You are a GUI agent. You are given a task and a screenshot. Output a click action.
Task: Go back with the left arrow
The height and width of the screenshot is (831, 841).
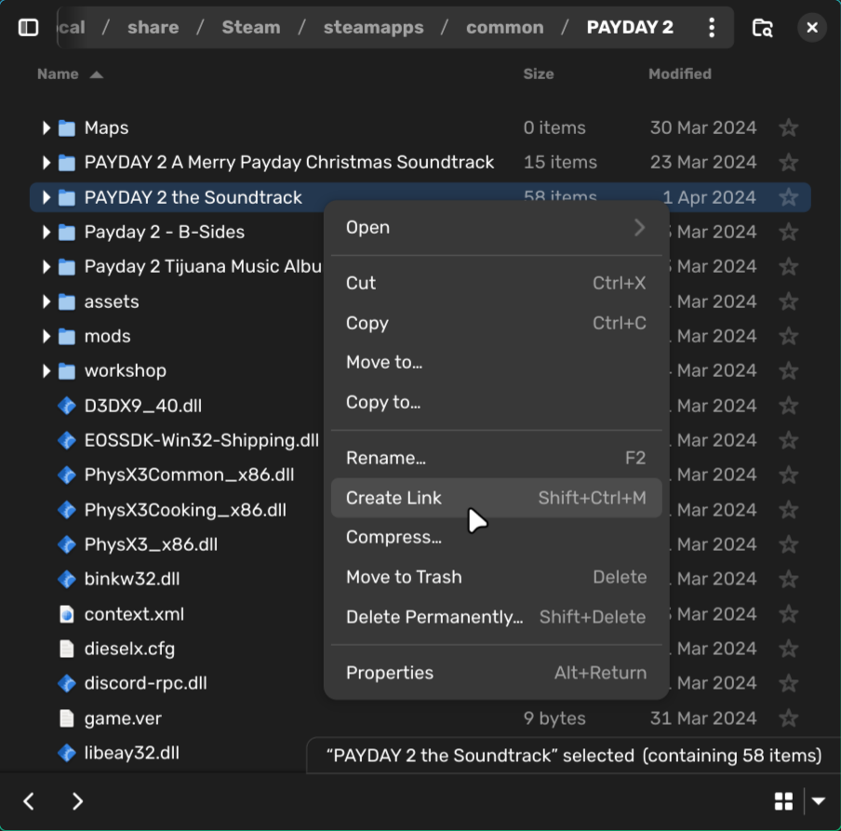click(29, 801)
